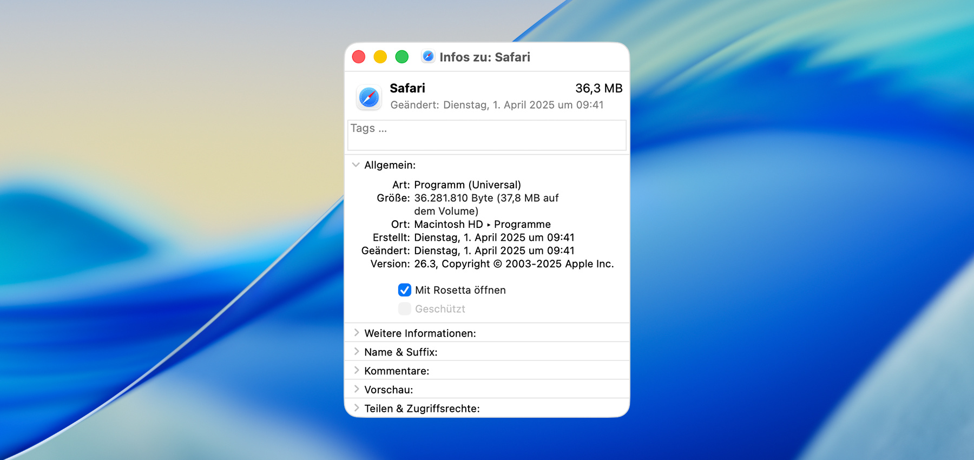The height and width of the screenshot is (460, 974).
Task: Minimize the info window with yellow button
Action: tap(380, 57)
